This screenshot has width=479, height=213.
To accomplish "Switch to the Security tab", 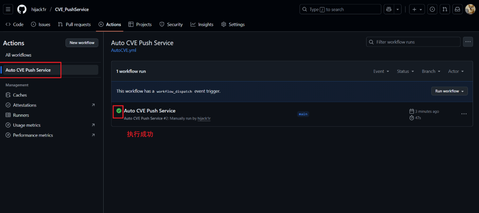I will click(x=171, y=25).
